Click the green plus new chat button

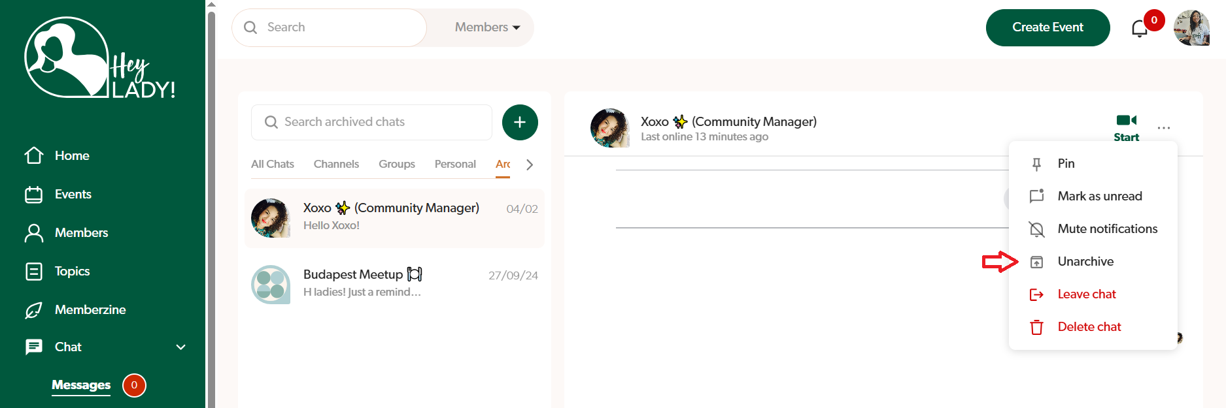click(x=520, y=122)
